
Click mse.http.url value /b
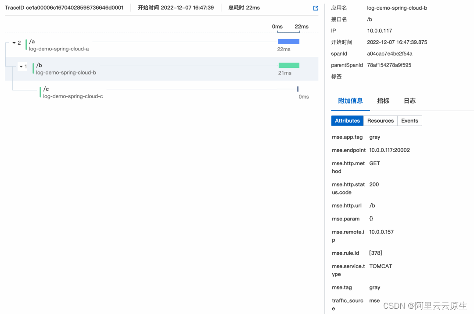point(372,206)
